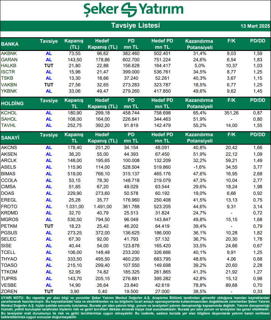
Task: Click the ZOREN ticker
Action: click(8, 291)
